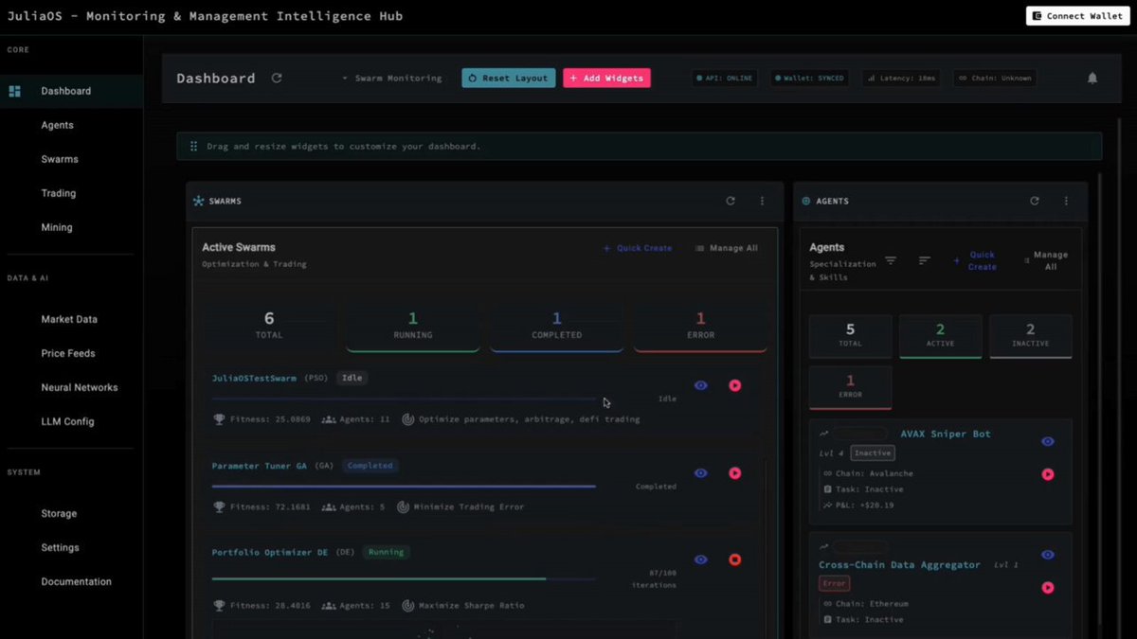Click the filter icon in Agents panel
The image size is (1137, 639).
pyautogui.click(x=891, y=260)
